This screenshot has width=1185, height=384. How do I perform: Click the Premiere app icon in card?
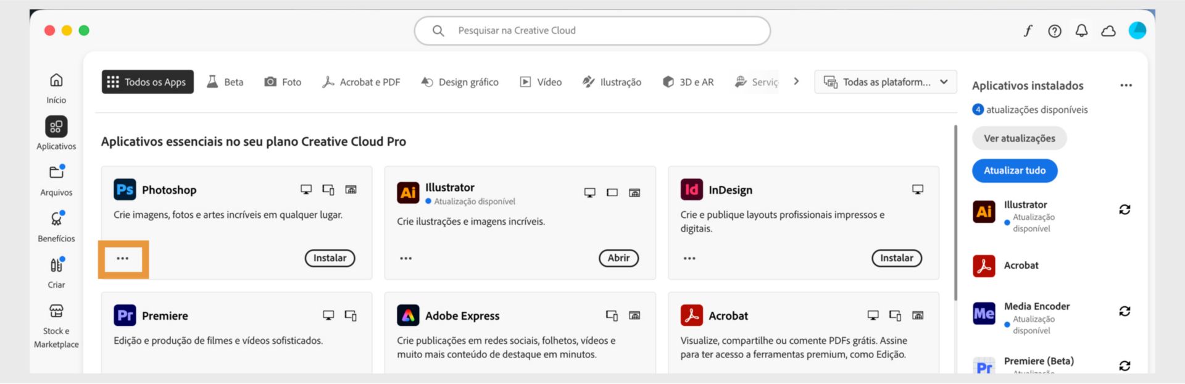(125, 315)
